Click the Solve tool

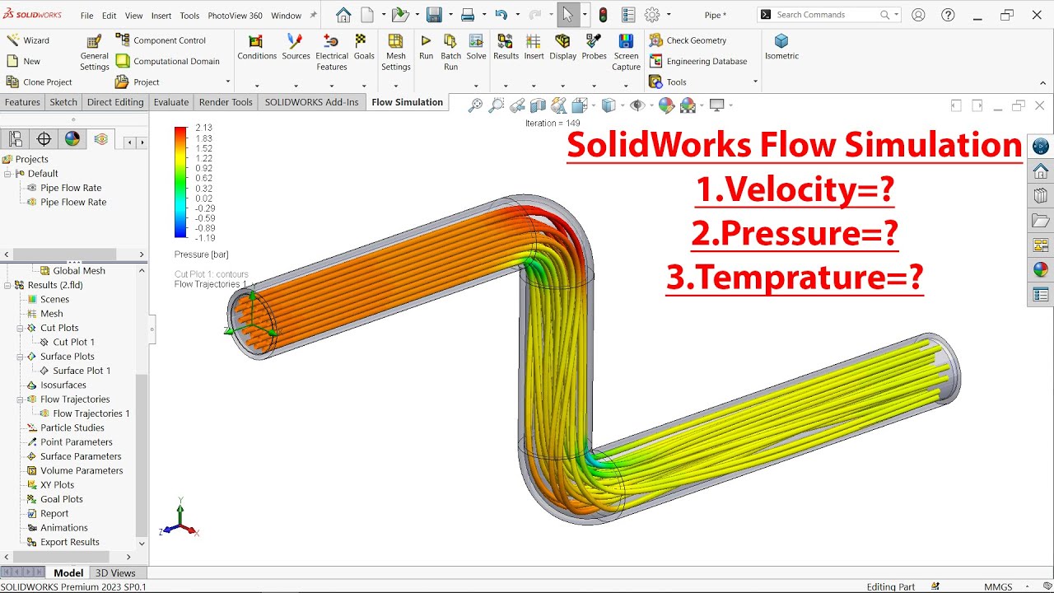point(476,47)
